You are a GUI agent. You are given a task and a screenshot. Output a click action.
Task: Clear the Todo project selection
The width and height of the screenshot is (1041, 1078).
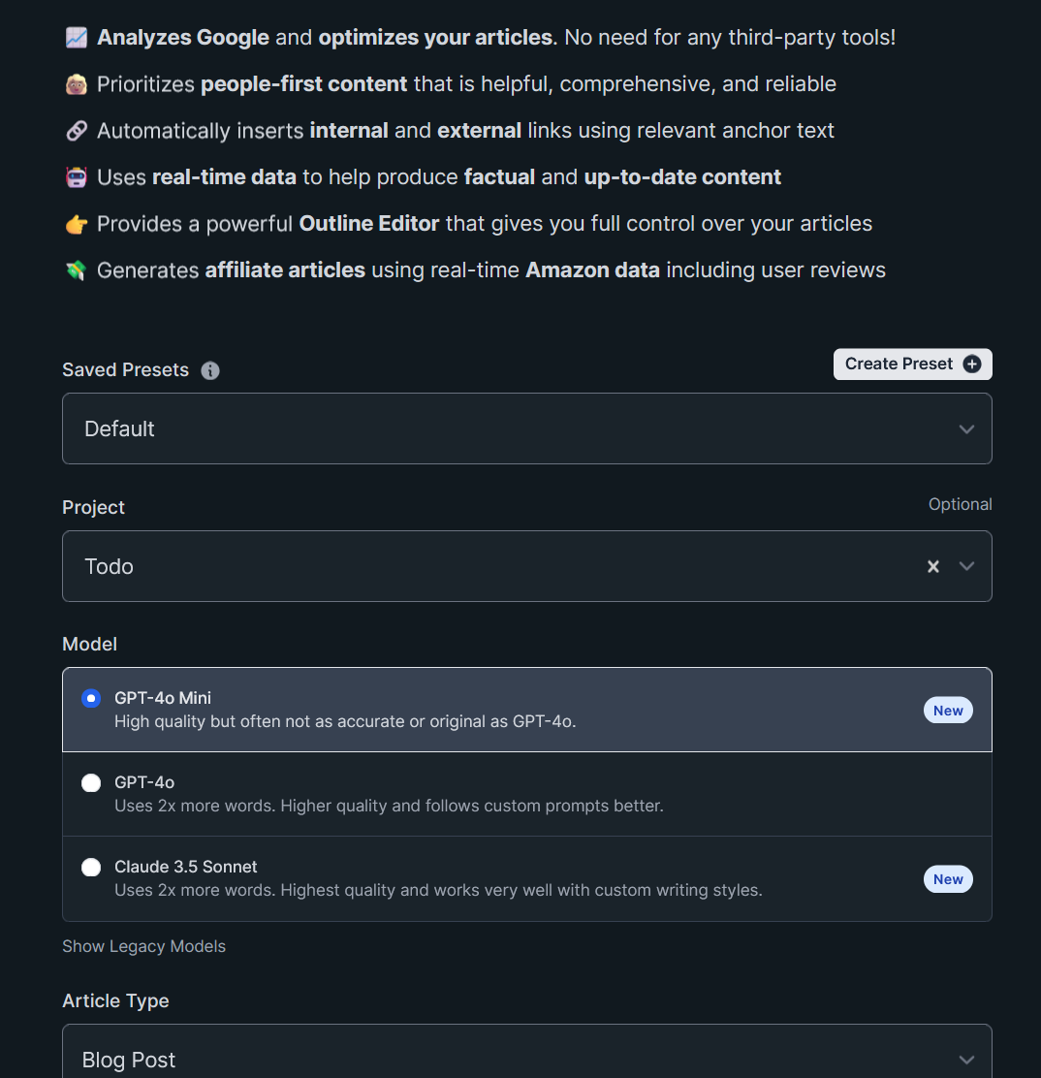click(x=932, y=566)
